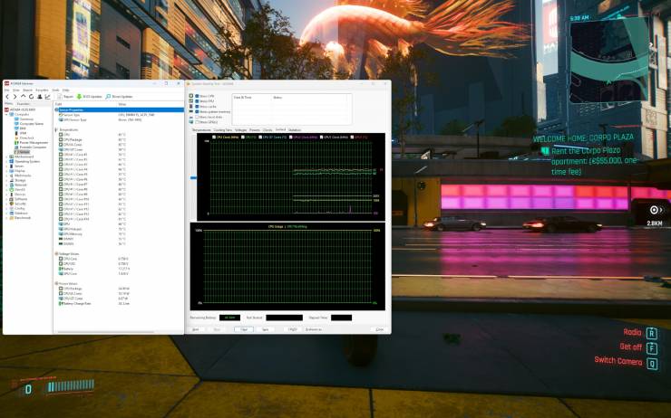Click the Start button in stability test
671x418 pixels.
[x=196, y=329]
